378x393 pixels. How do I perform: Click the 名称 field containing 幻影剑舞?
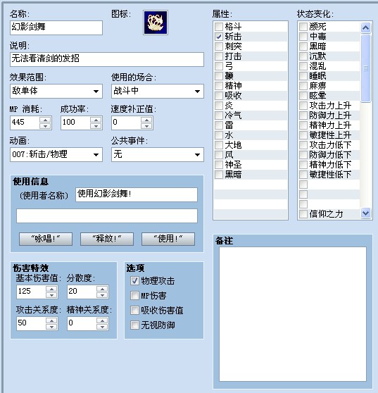pyautogui.click(x=56, y=27)
